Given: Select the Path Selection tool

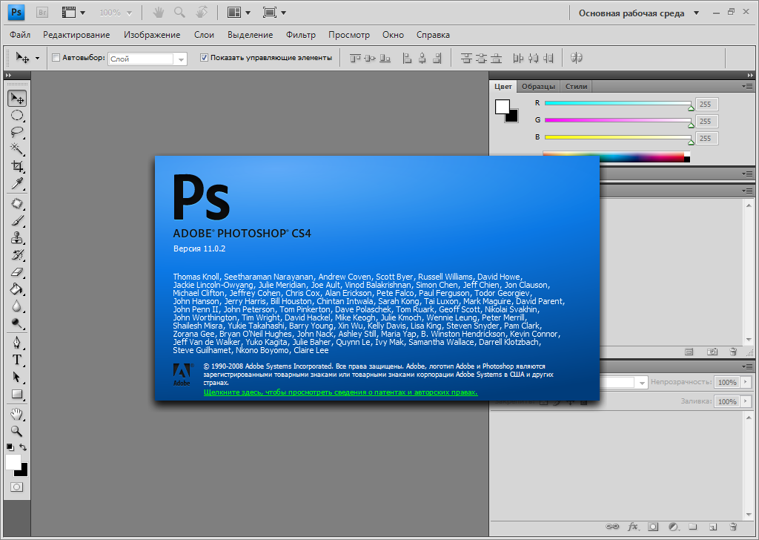Looking at the screenshot, I should point(17,377).
